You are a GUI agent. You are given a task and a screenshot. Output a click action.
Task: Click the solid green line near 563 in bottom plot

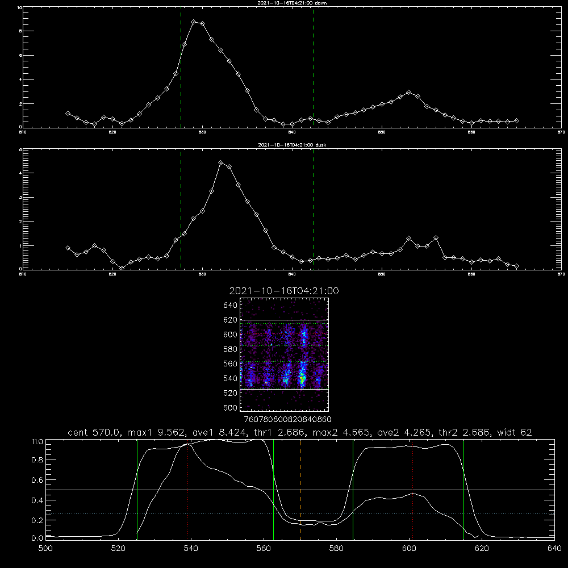pyautogui.click(x=274, y=490)
